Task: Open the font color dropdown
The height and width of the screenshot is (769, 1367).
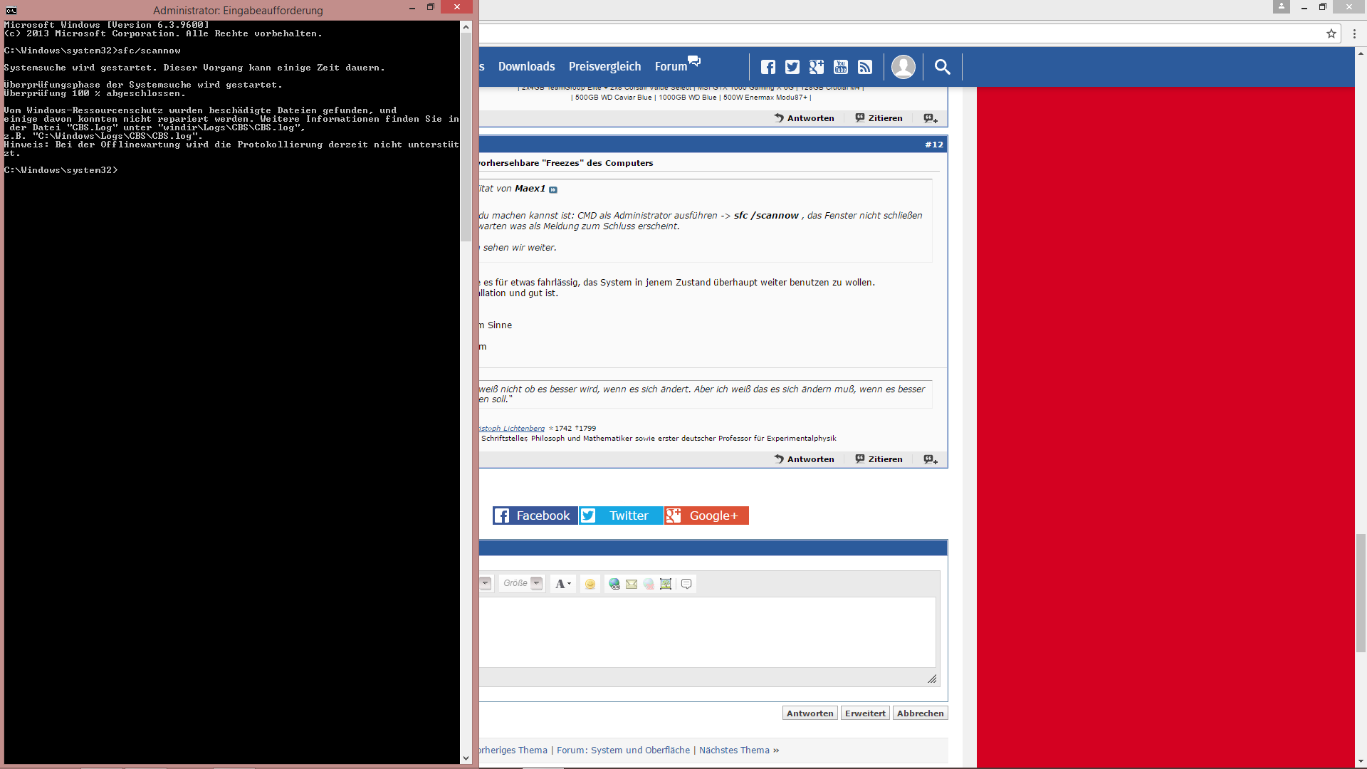Action: pyautogui.click(x=563, y=584)
